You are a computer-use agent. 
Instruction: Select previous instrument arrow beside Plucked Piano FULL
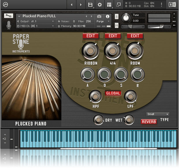click(86, 16)
